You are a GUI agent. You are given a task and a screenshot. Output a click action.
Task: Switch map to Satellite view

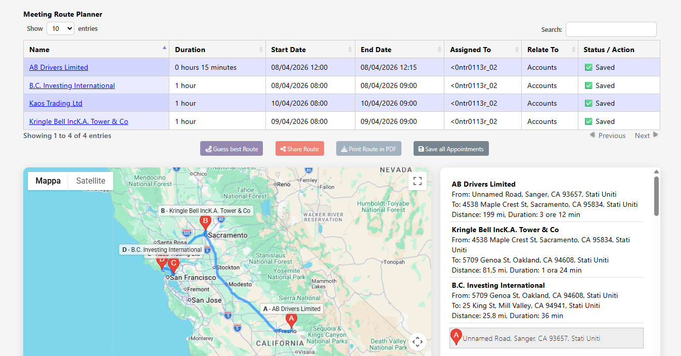tap(90, 181)
